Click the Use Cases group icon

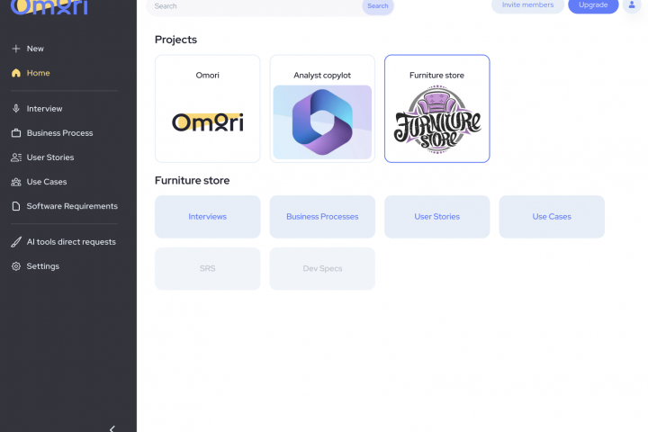15,182
